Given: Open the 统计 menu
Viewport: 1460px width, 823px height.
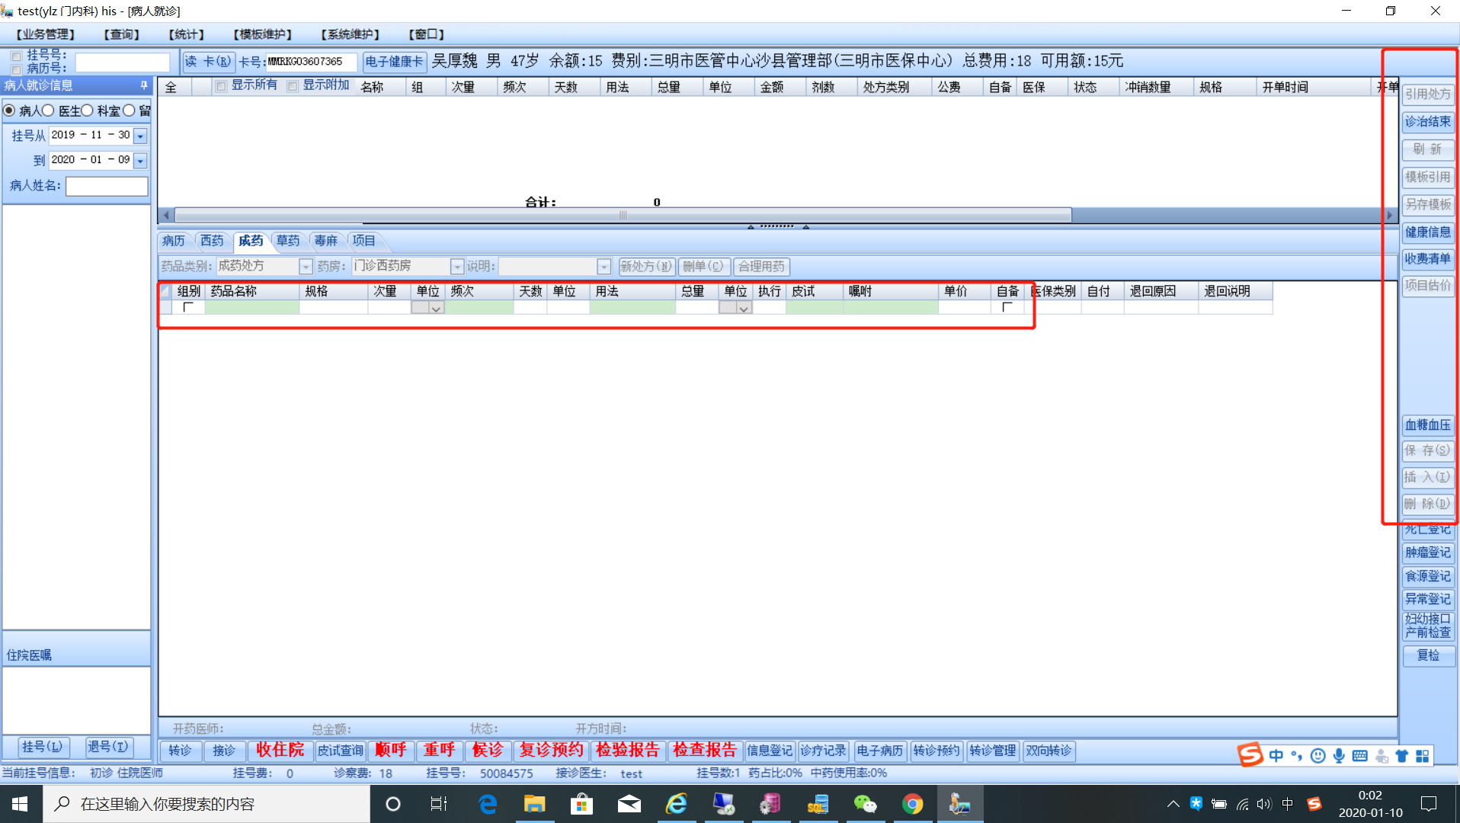Looking at the screenshot, I should [x=187, y=34].
